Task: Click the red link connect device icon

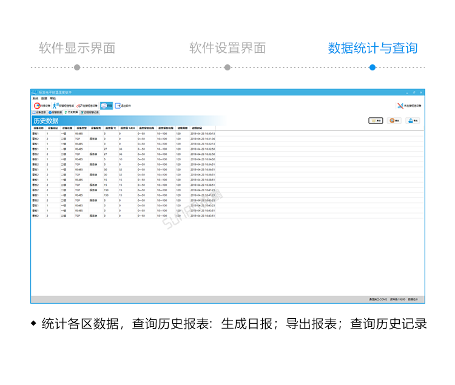Action: (x=79, y=106)
